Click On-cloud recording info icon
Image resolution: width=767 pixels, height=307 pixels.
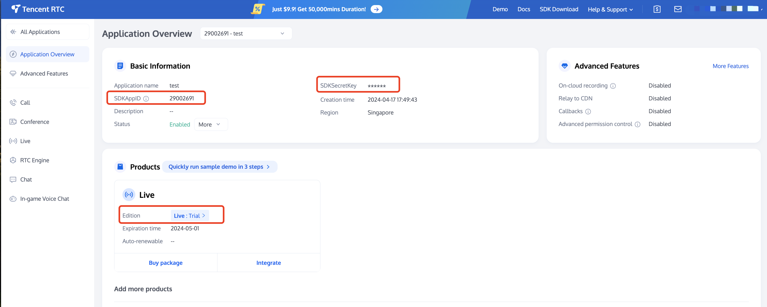tap(613, 86)
